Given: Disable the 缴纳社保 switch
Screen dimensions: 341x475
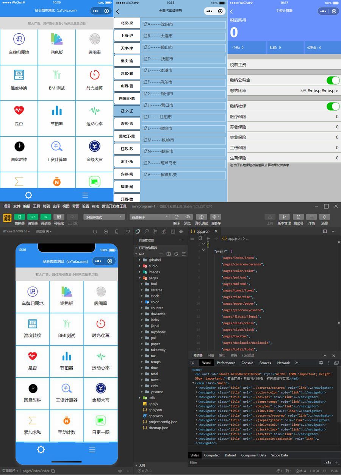Looking at the screenshot, I should 332,106.
